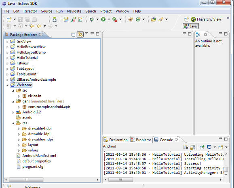Open the New wizard dropdown arrow

click(15, 19)
